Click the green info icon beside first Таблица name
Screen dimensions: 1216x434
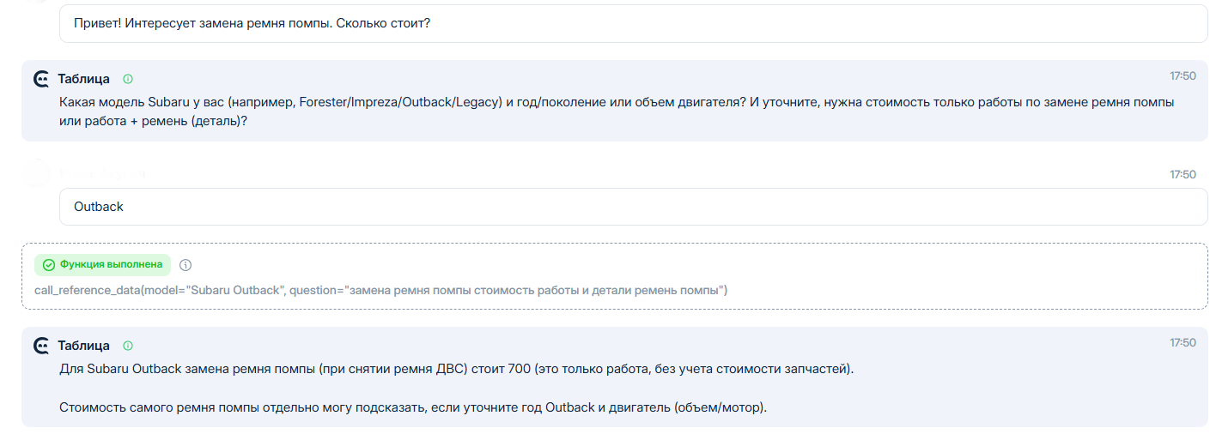coord(128,79)
